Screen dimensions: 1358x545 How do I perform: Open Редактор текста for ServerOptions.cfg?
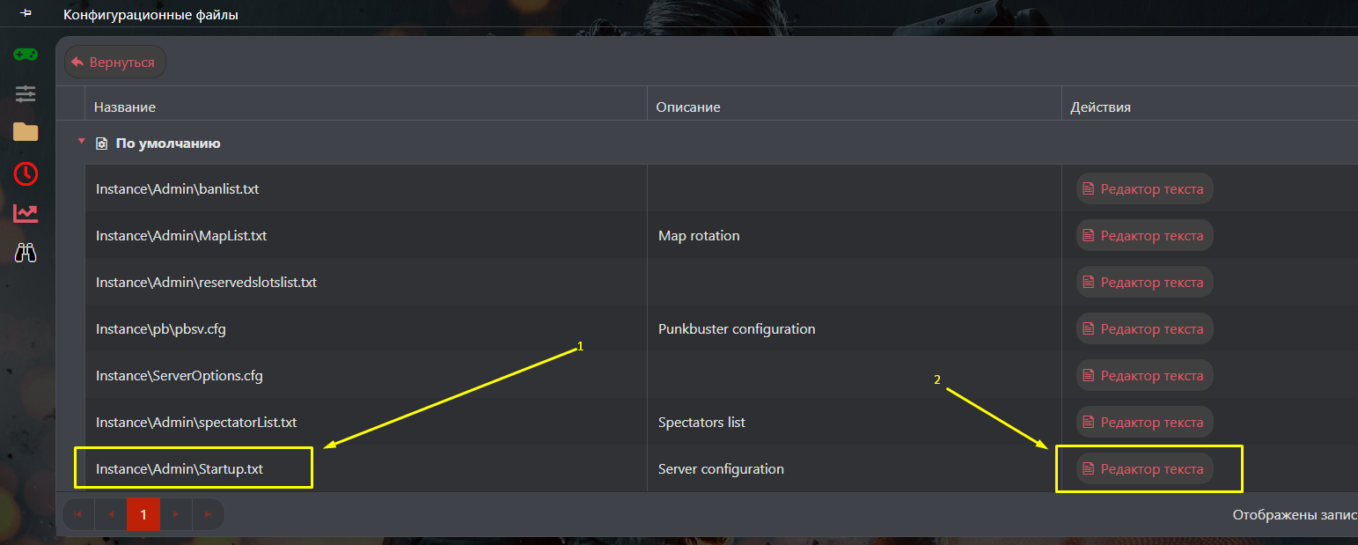click(1144, 375)
